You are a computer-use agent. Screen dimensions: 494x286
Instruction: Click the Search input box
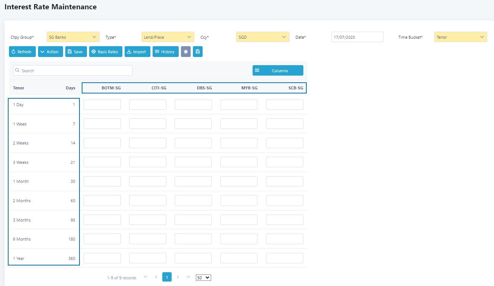(x=73, y=70)
